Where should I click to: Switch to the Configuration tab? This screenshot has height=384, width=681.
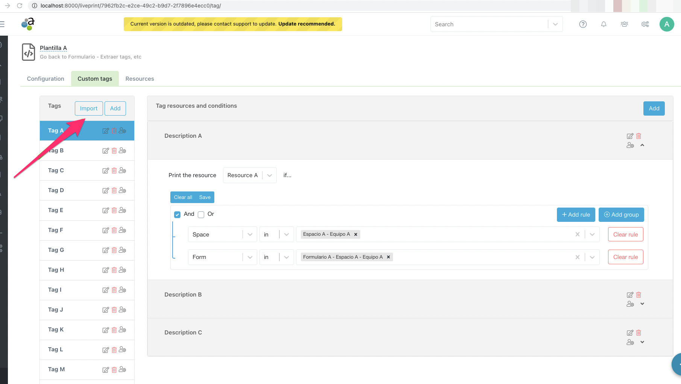46,79
